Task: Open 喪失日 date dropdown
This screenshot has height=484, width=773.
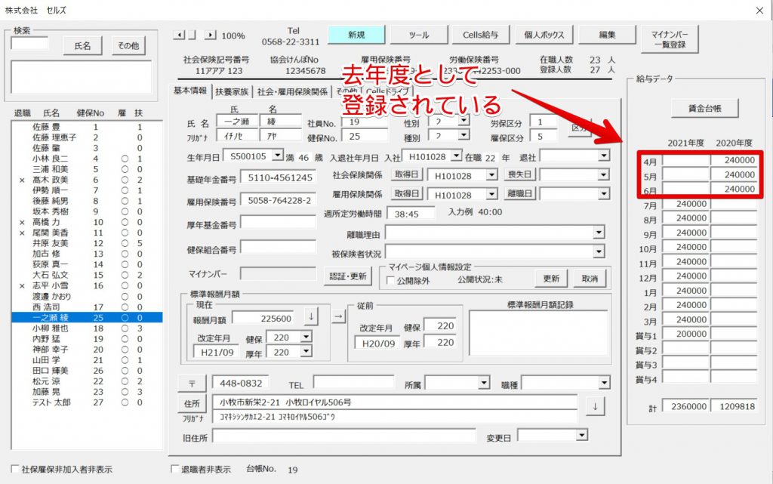Action: pos(604,175)
